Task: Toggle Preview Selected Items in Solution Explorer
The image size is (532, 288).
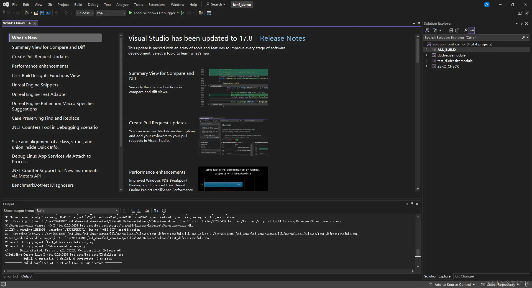Action: 472,30
